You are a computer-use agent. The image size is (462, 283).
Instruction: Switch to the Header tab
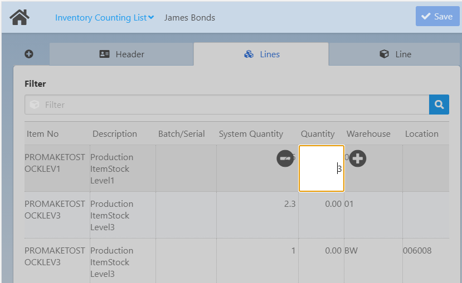[121, 54]
